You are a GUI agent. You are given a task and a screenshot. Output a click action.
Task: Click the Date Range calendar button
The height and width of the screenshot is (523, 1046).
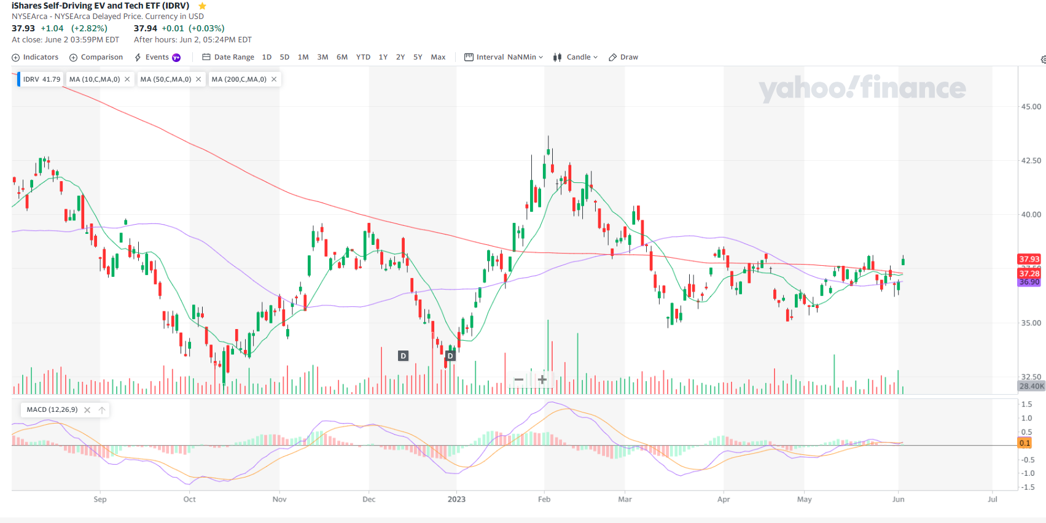(x=228, y=57)
